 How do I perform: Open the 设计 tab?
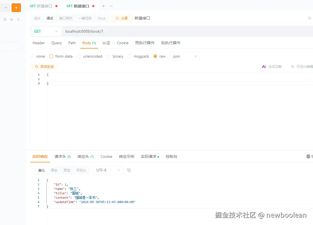[37, 18]
